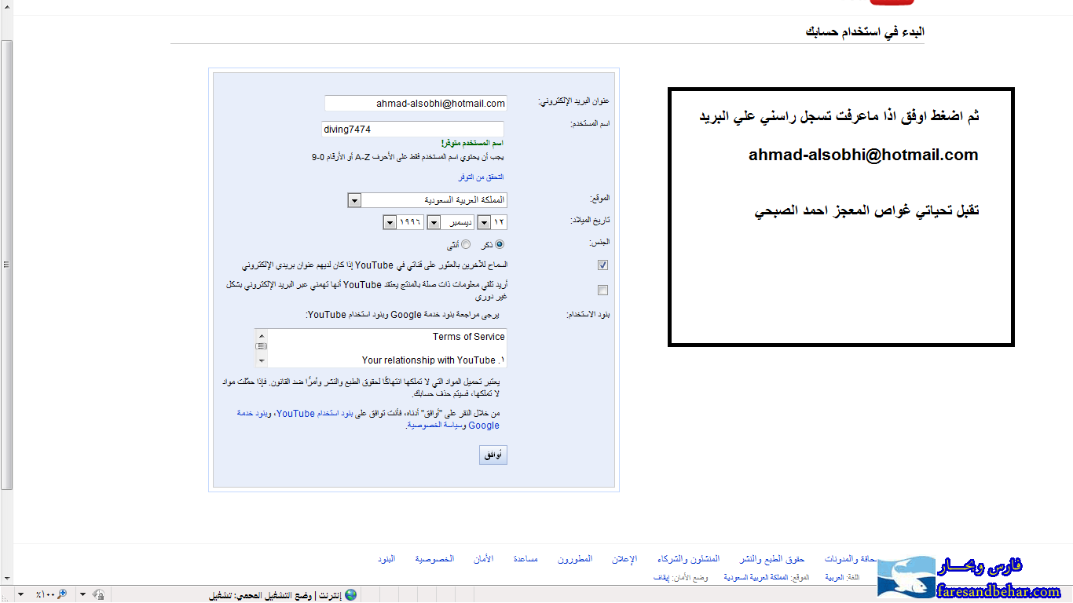
Task: Click the الخصوصية (Privacy) footer link
Action: (x=434, y=559)
